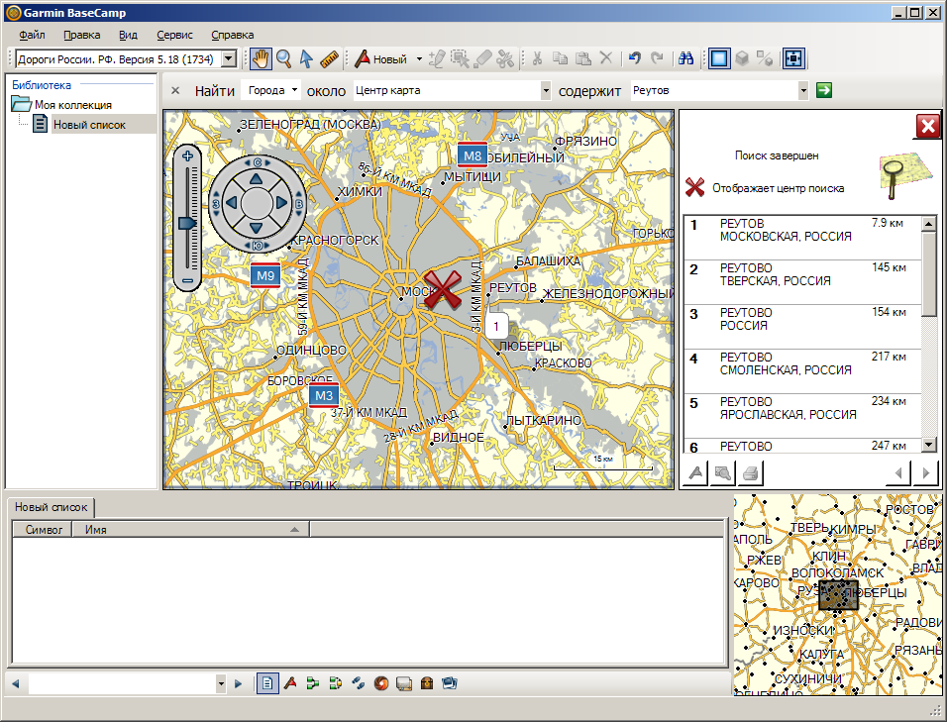Click the green arrow Go search button
This screenshot has width=947, height=722.
point(824,90)
